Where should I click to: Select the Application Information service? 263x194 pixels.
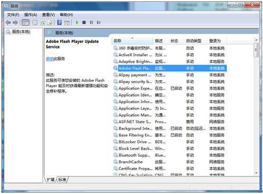(x=169, y=102)
